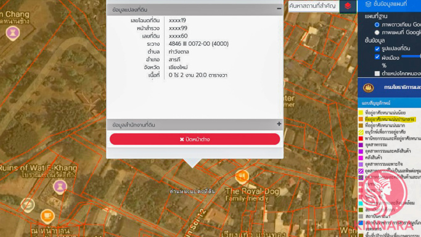Viewport: 421px width, 237px height.
Task: Click The Royal Dog restaurant marker
Action: pyautogui.click(x=242, y=177)
